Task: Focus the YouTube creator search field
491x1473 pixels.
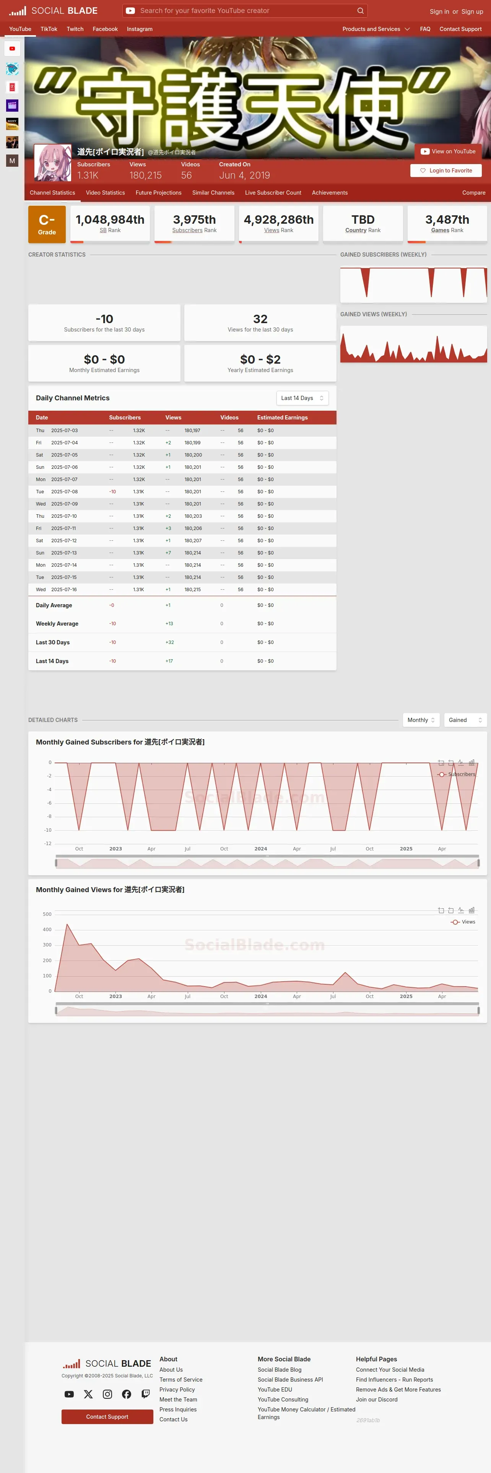Action: coord(246,11)
